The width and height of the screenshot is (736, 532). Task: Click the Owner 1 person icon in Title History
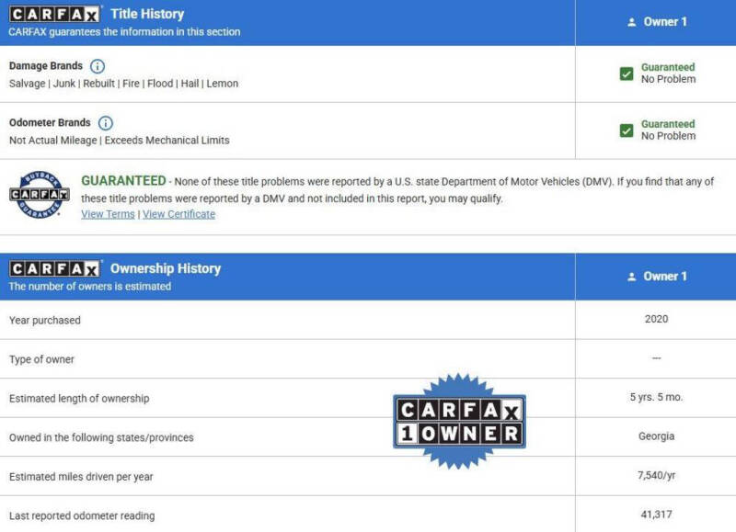coord(632,22)
